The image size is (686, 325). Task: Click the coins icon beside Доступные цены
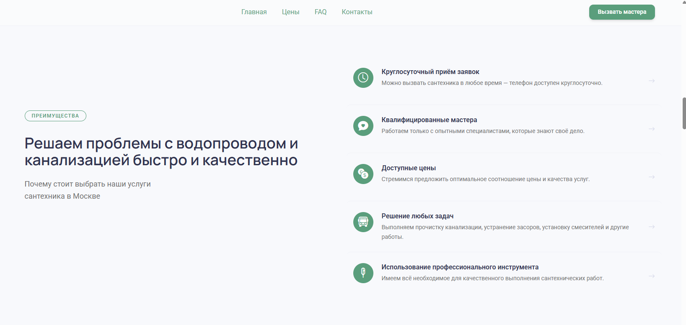363,174
